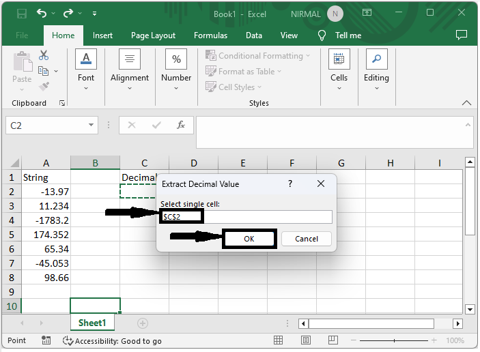Click the Cut scissors icon

44,55
